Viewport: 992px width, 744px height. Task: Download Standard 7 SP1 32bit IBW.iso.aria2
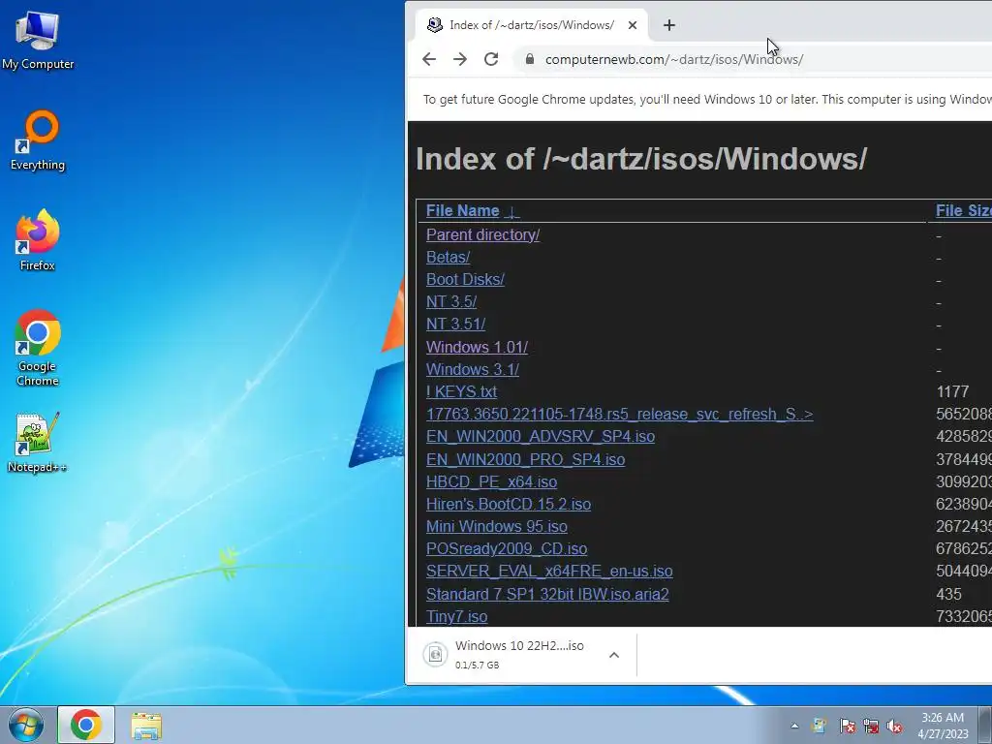tap(547, 594)
